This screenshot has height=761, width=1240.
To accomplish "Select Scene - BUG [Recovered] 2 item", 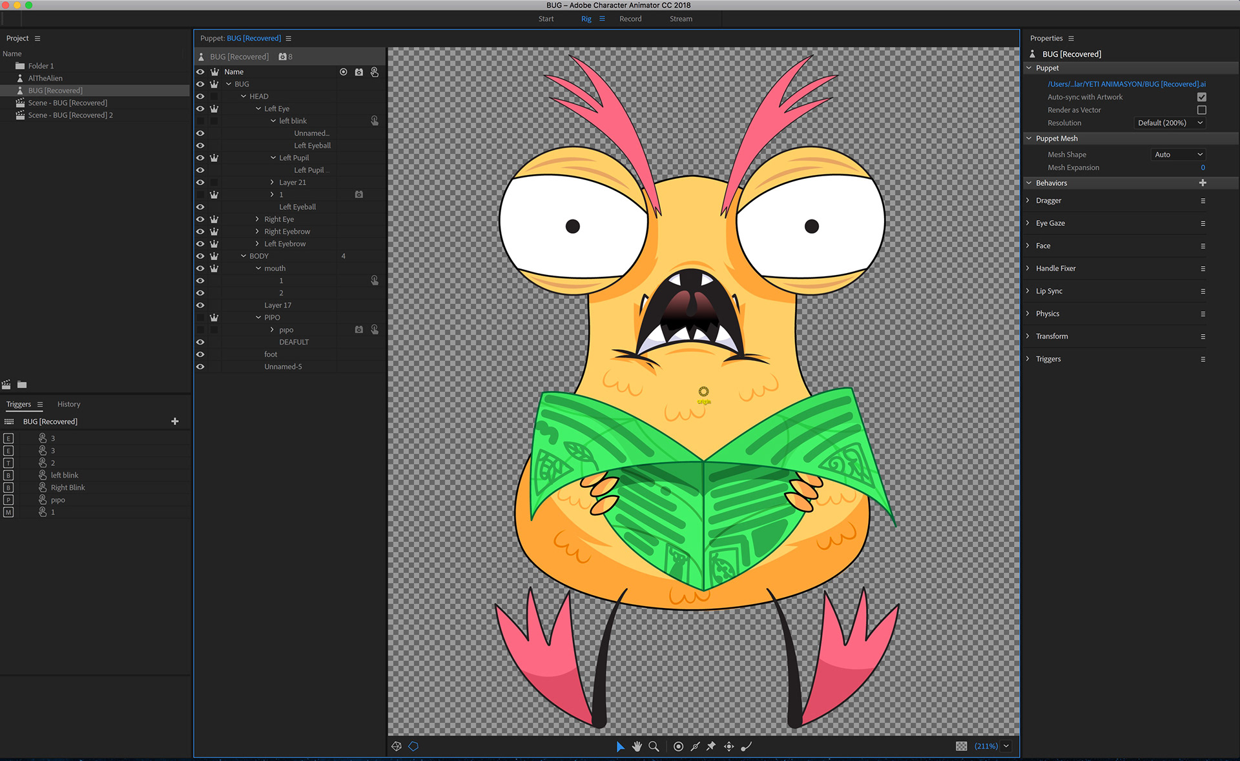I will coord(70,115).
